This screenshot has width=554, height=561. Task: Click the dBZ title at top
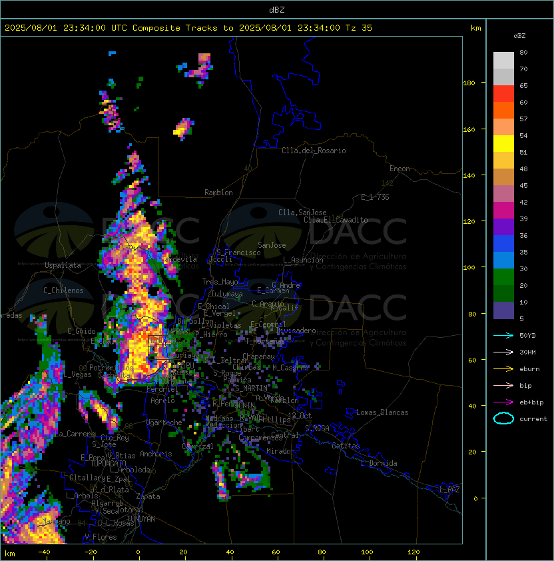[x=277, y=10]
